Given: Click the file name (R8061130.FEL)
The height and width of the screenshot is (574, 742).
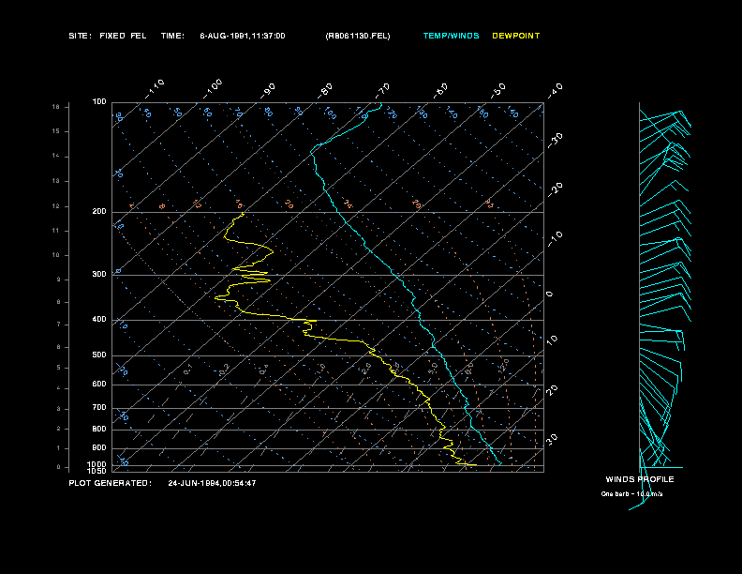Looking at the screenshot, I should (x=358, y=36).
